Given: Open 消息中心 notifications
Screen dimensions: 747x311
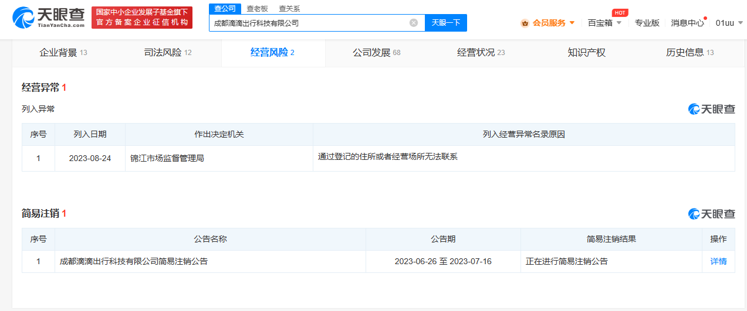Looking at the screenshot, I should 687,23.
